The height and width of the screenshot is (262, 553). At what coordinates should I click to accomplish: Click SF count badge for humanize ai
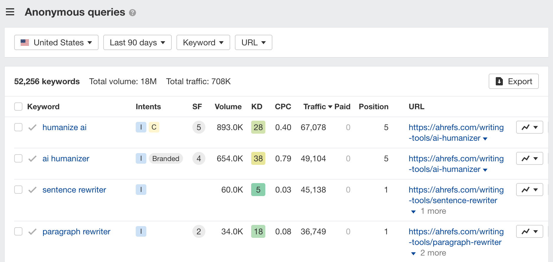(x=199, y=127)
